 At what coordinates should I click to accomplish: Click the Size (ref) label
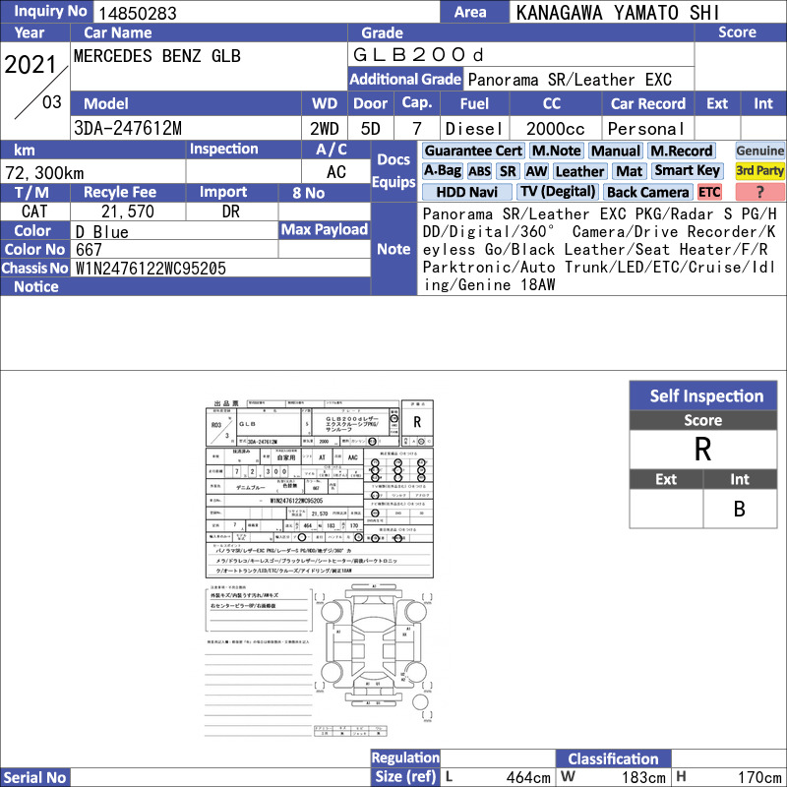[405, 776]
